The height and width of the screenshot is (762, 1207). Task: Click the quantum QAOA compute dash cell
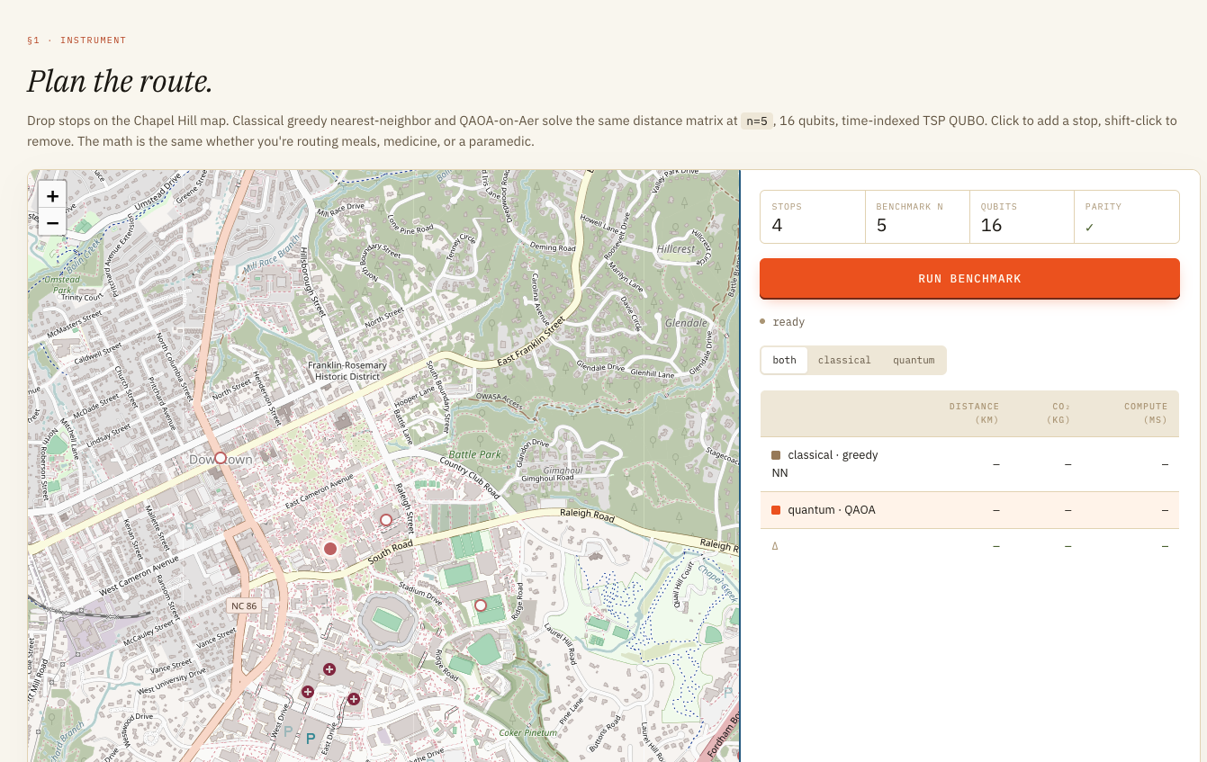(1165, 510)
